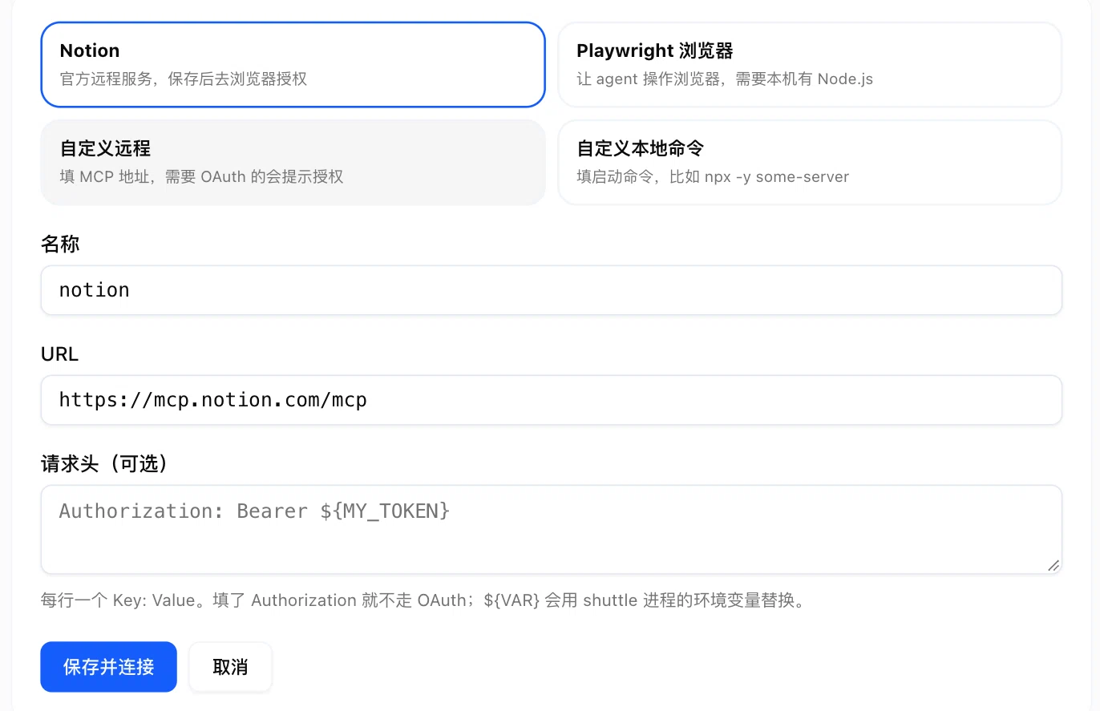The image size is (1100, 711).
Task: Cancel with the 取消 button
Action: coord(230,667)
